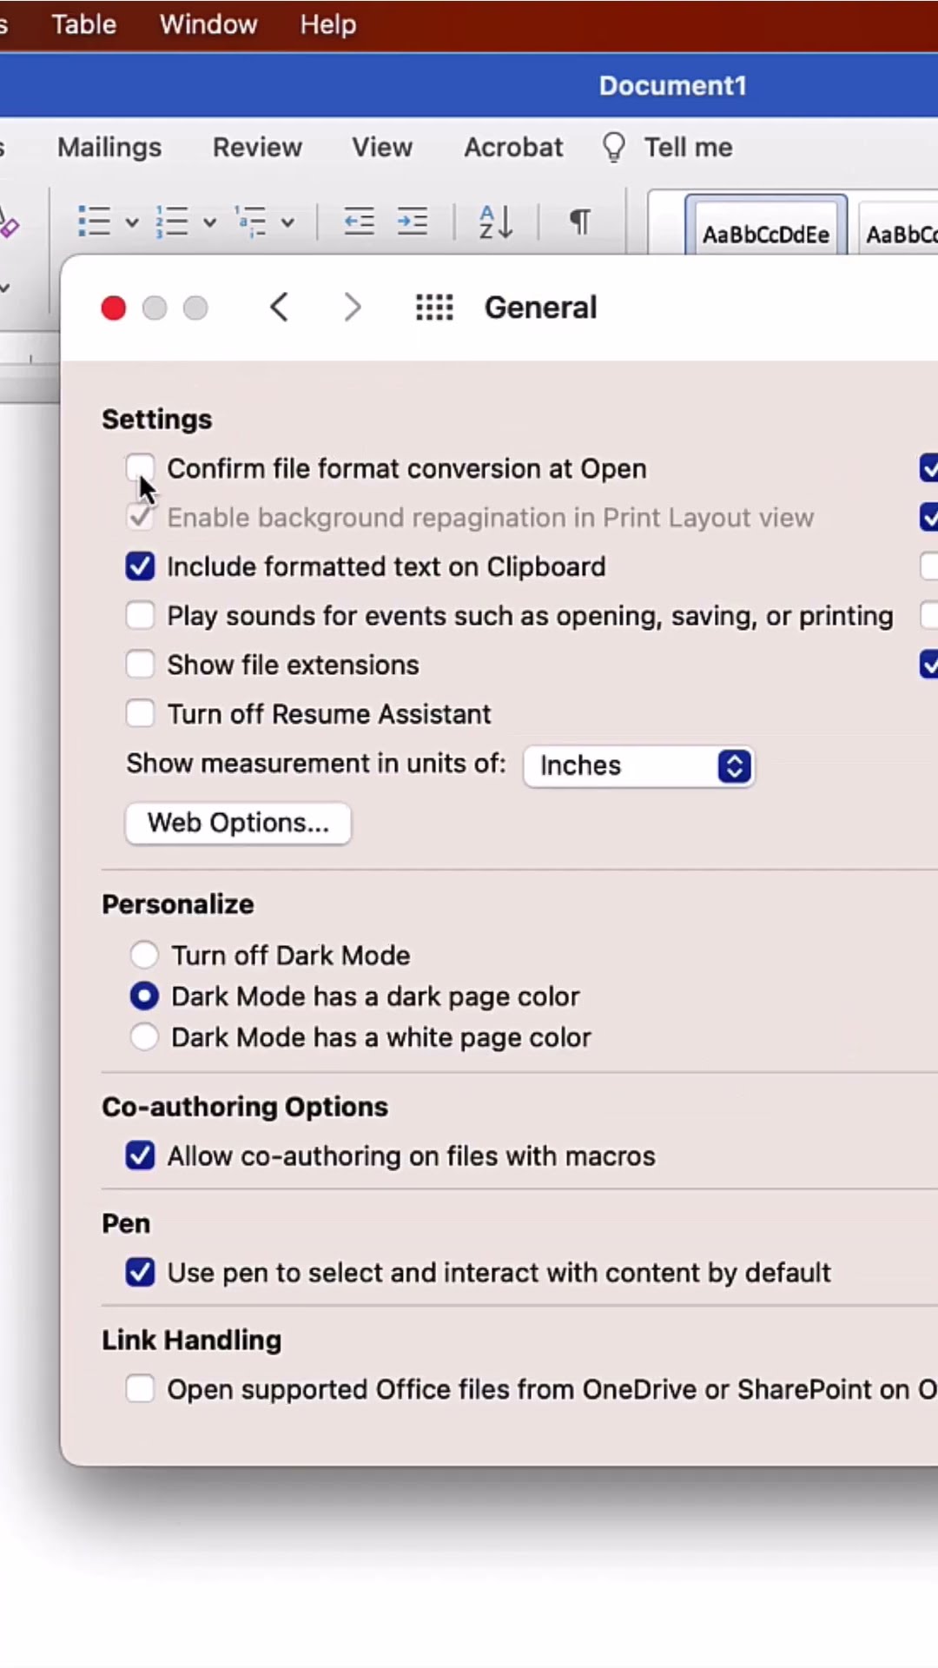The height and width of the screenshot is (1668, 938).
Task: Click the multilevel list icon
Action: coord(251,222)
